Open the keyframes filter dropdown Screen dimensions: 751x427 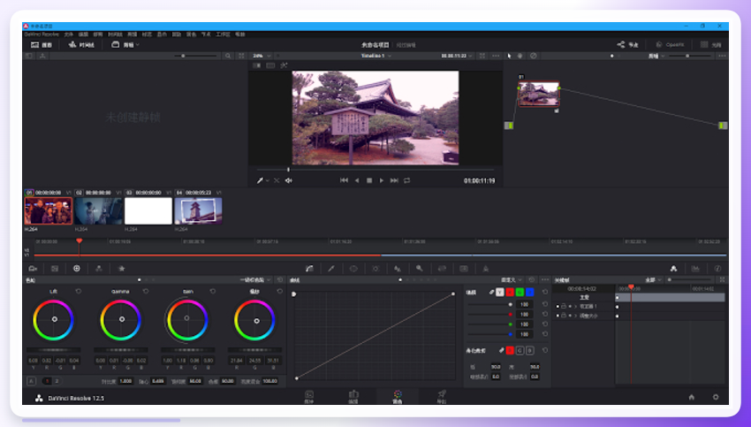click(x=653, y=280)
